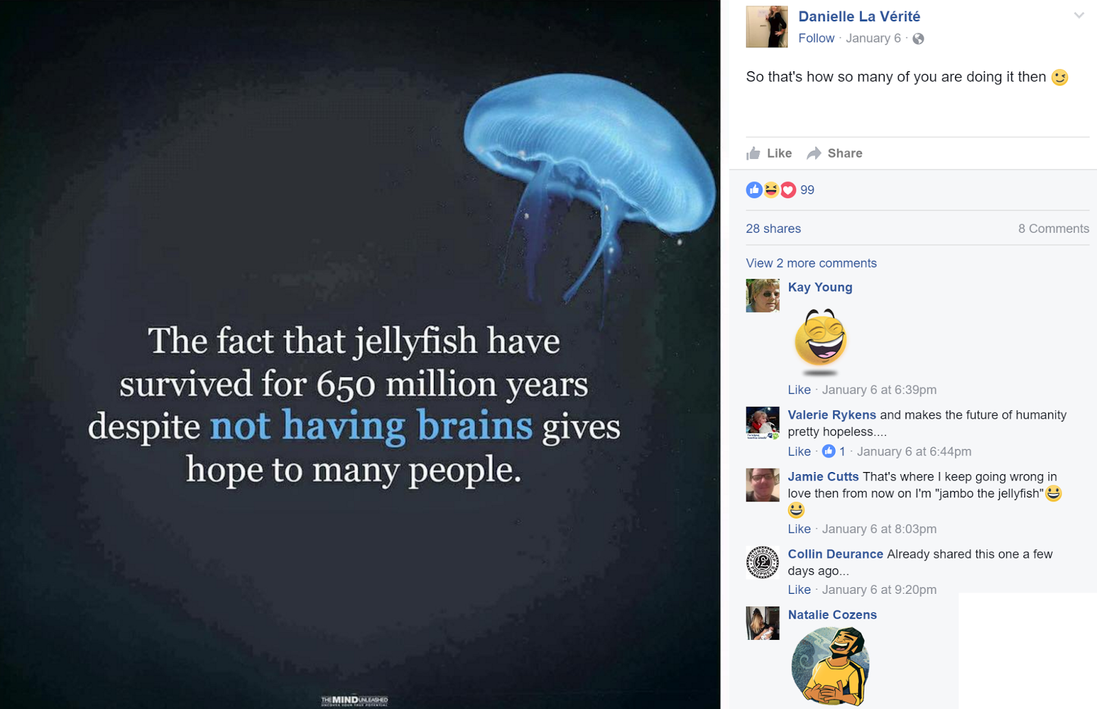The image size is (1097, 709).
Task: Click Kay Young's avatar
Action: 762,296
